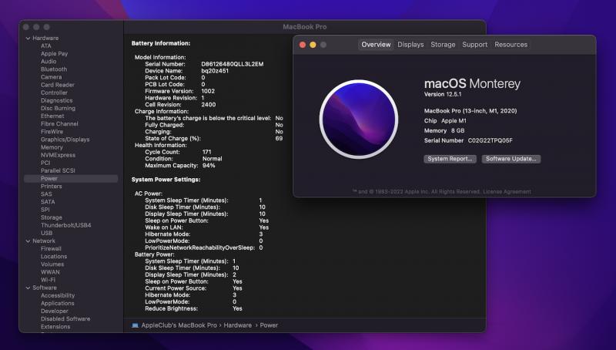616x350 pixels.
Task: Select Graphics/Displays in the sidebar
Action: pyautogui.click(x=65, y=140)
